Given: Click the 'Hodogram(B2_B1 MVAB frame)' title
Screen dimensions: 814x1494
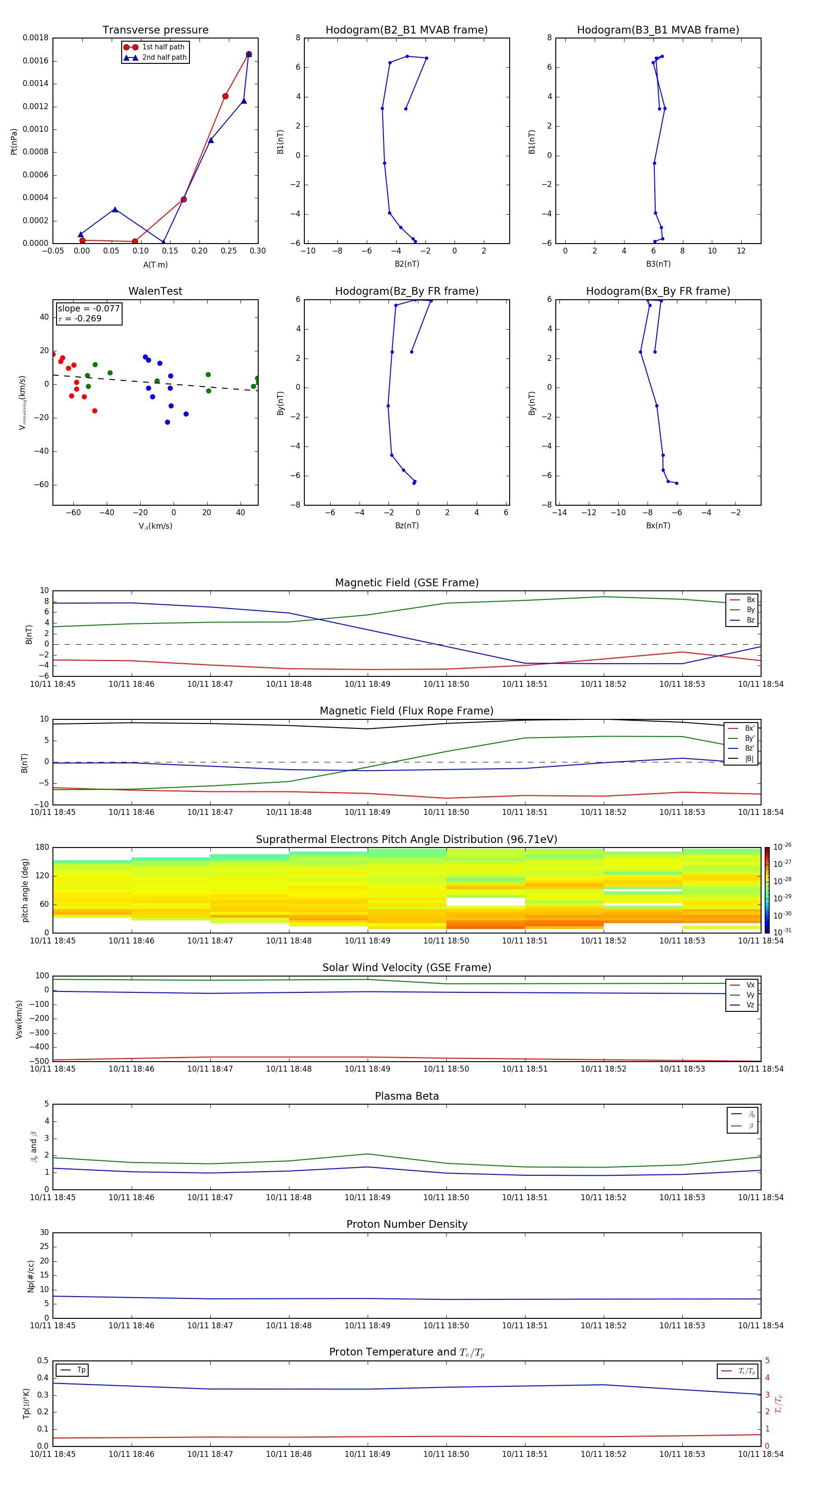Looking at the screenshot, I should pyautogui.click(x=407, y=30).
